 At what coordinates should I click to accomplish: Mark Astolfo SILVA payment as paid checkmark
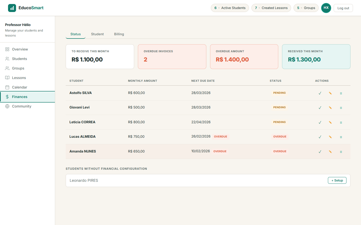[x=320, y=93]
